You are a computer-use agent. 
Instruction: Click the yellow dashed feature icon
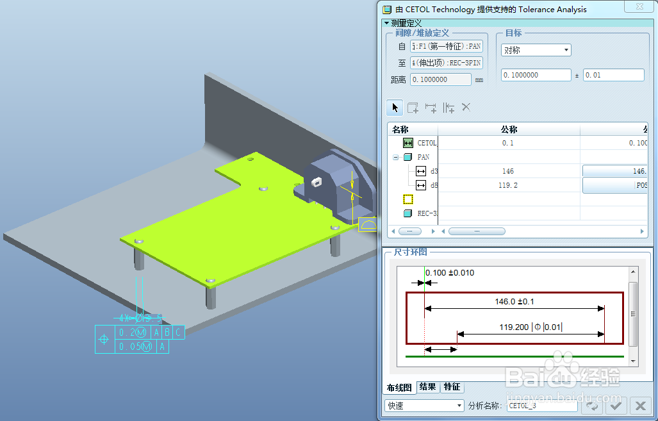(x=408, y=199)
